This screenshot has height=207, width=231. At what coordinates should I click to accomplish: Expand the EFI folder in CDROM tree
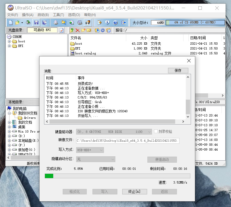point(9,46)
